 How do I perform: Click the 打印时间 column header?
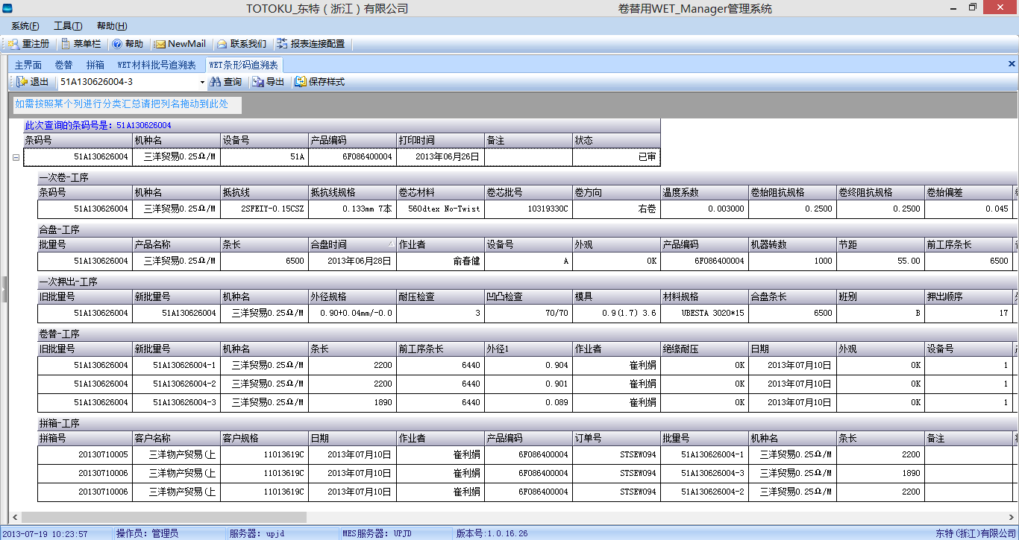coord(441,140)
